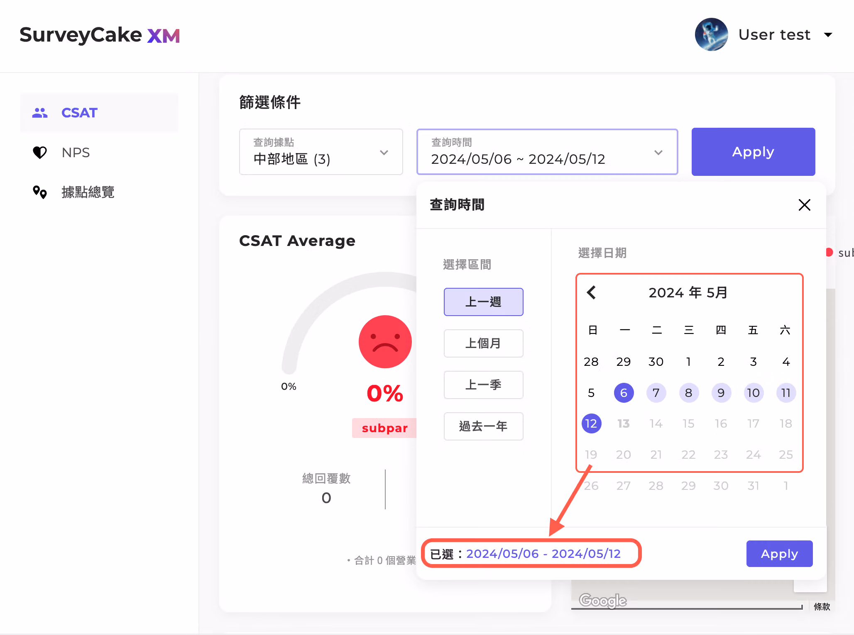
Task: Click the 篩選條件 heading
Action: click(x=270, y=102)
